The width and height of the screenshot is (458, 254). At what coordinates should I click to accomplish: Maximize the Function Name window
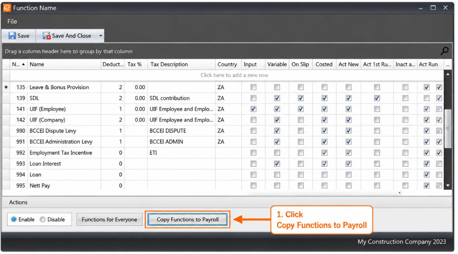coord(433,8)
